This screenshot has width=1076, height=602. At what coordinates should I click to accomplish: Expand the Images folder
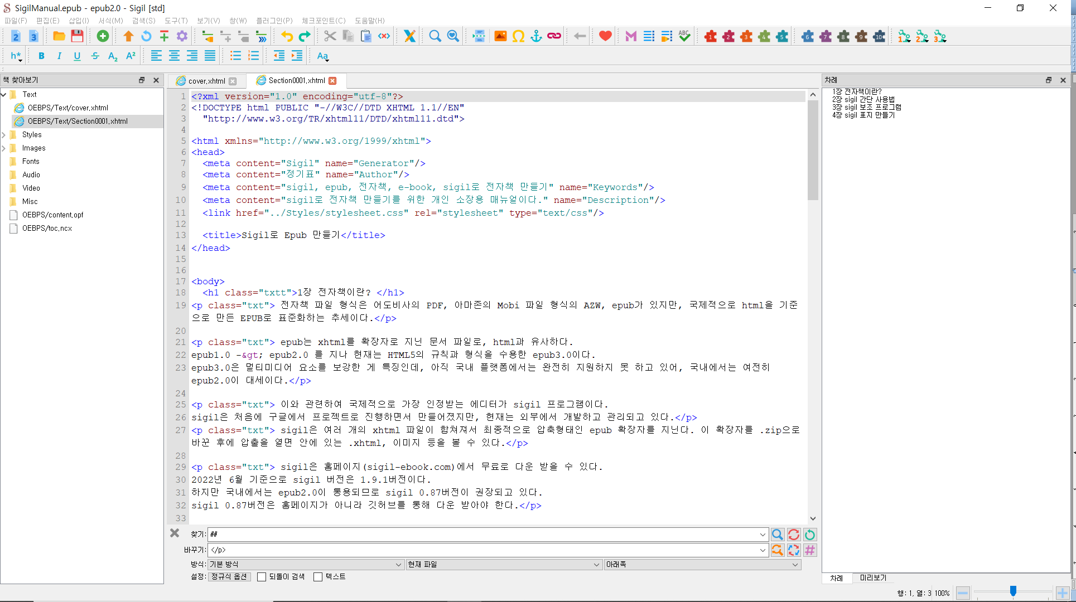pos(4,148)
